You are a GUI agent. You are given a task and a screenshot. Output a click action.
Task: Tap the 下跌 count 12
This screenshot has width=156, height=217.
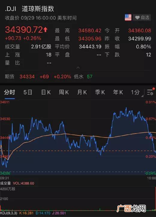point(148,55)
